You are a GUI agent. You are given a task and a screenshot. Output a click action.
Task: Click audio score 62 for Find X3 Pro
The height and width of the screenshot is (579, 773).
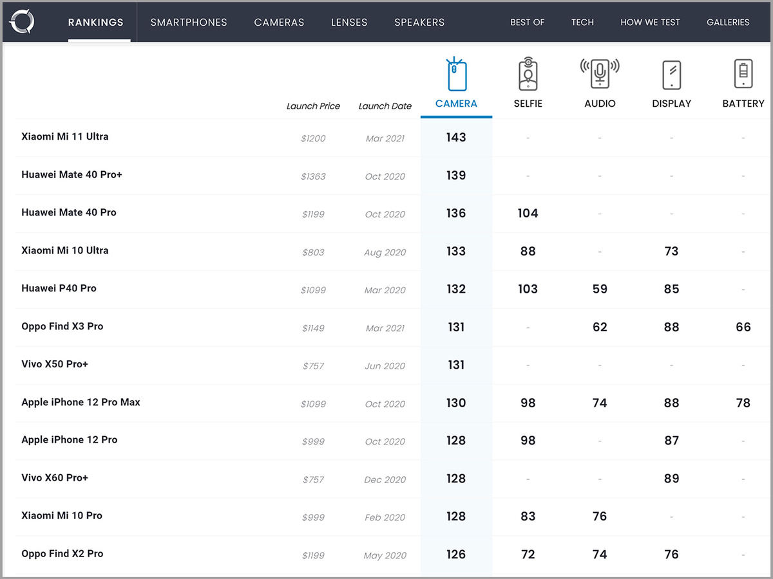pos(600,327)
